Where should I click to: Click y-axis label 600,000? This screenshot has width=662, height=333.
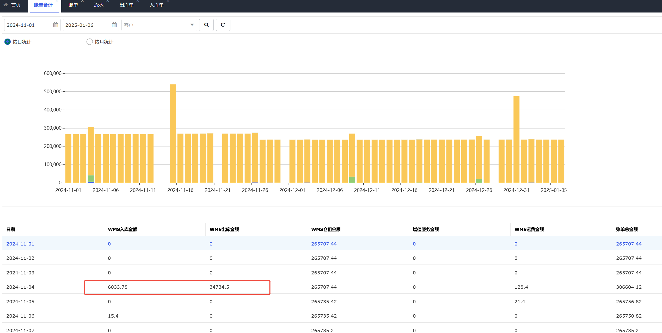point(53,73)
